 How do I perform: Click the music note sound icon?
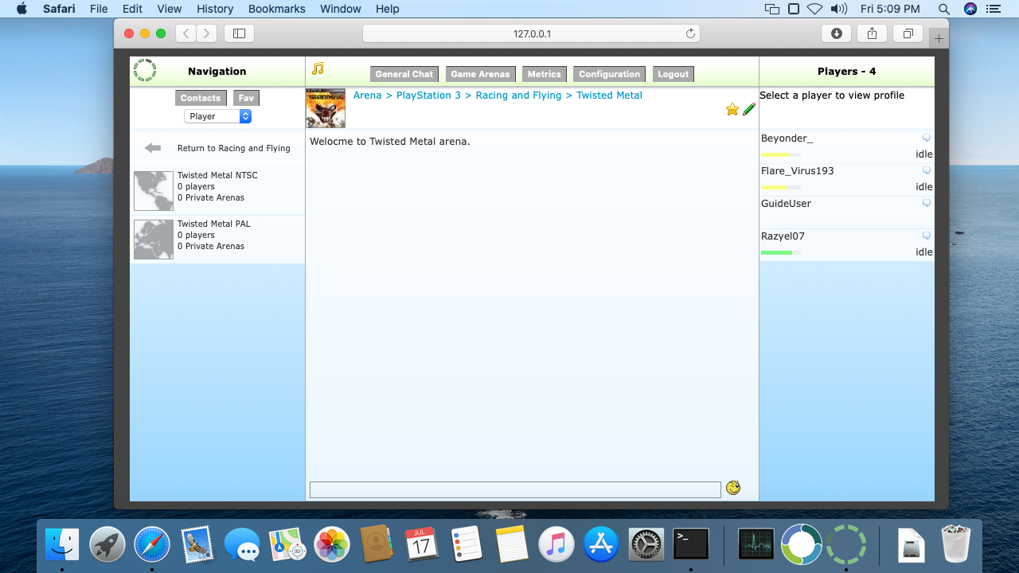(318, 69)
